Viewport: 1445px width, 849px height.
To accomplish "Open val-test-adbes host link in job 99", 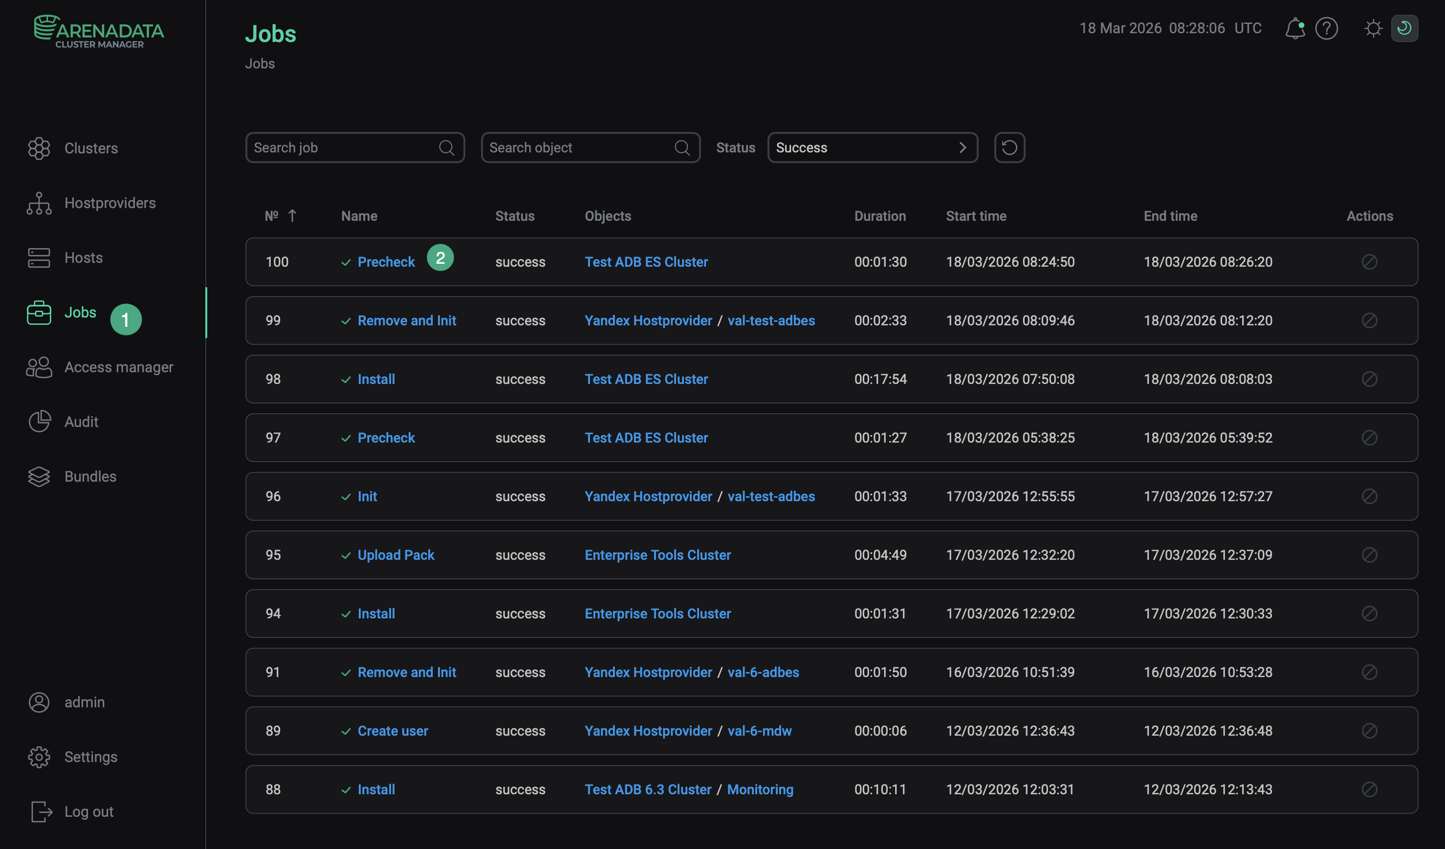I will click(771, 321).
